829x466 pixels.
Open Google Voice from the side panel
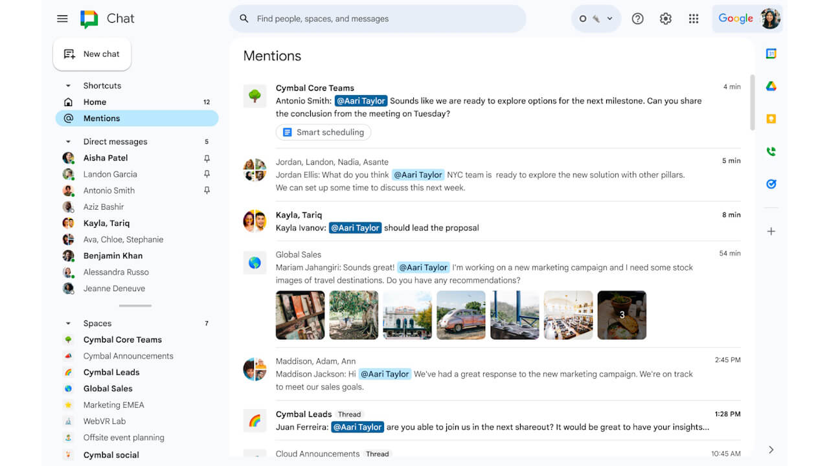click(771, 151)
